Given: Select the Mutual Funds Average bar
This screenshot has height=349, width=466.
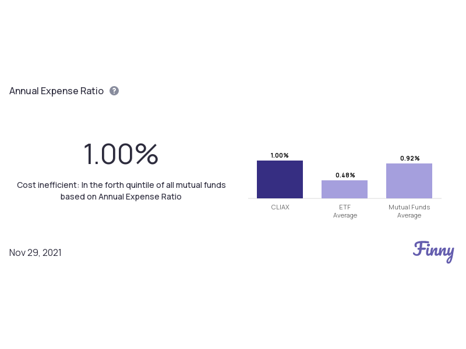Looking at the screenshot, I should [409, 181].
